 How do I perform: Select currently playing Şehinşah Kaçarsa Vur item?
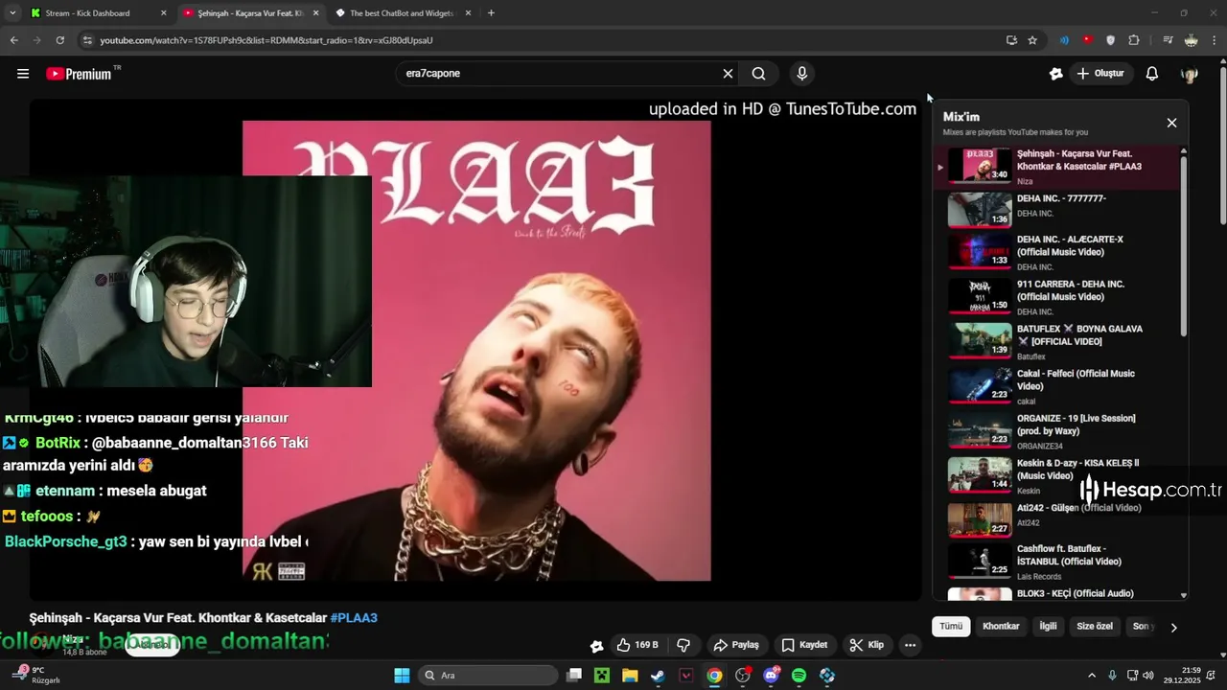pos(1058,166)
